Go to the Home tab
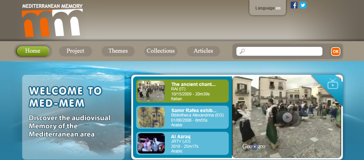This screenshot has height=160, width=364. click(x=33, y=51)
